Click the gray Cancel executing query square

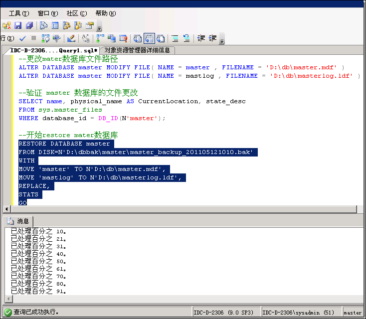click(x=33, y=38)
